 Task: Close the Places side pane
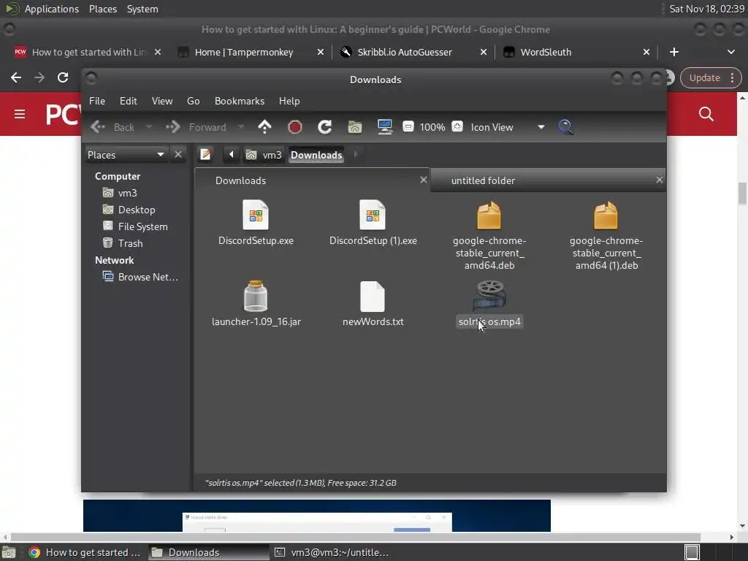tap(178, 155)
